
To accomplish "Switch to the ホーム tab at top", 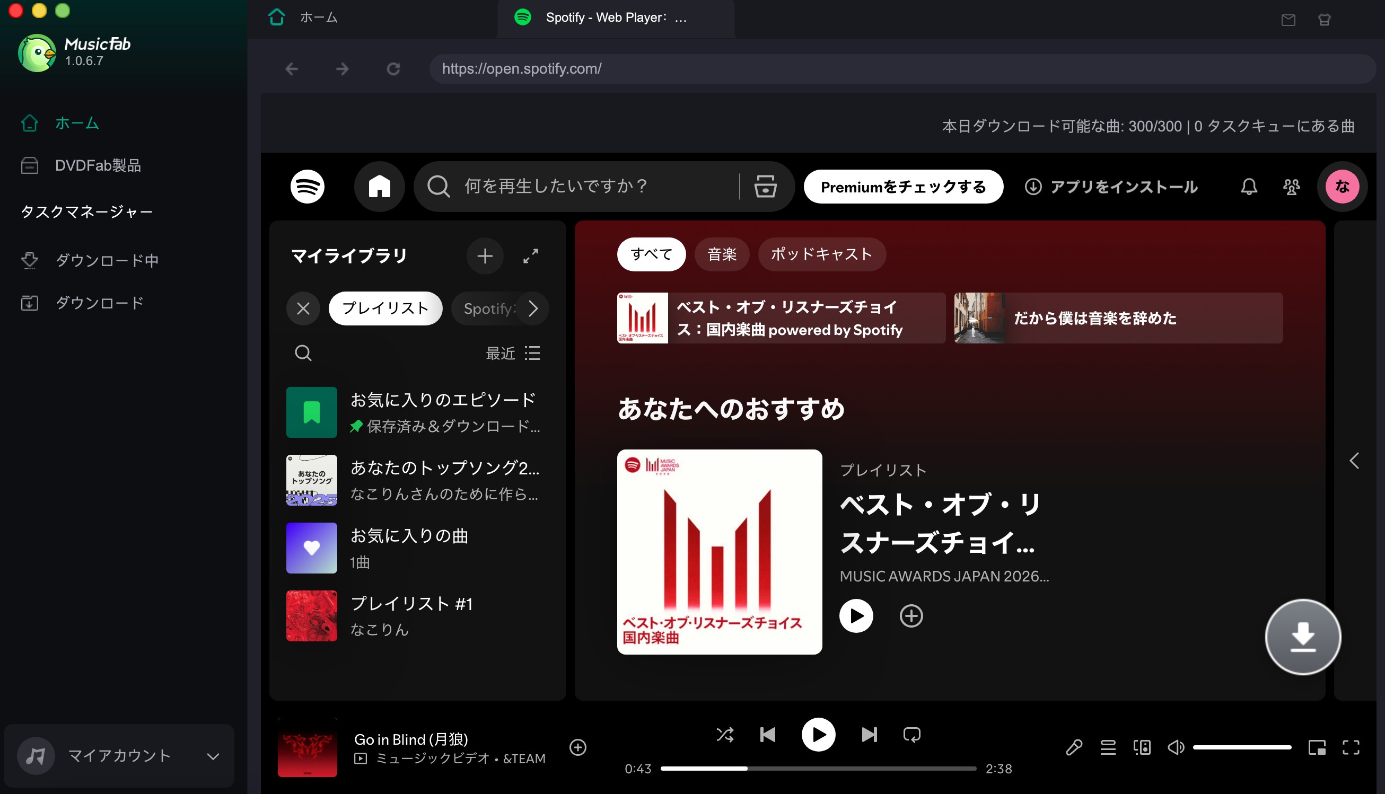I will (x=303, y=17).
